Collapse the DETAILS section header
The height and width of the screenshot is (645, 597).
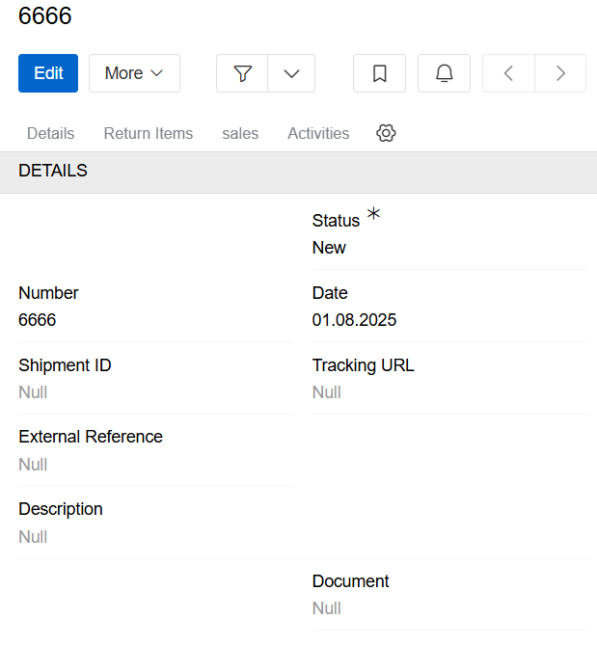point(53,172)
